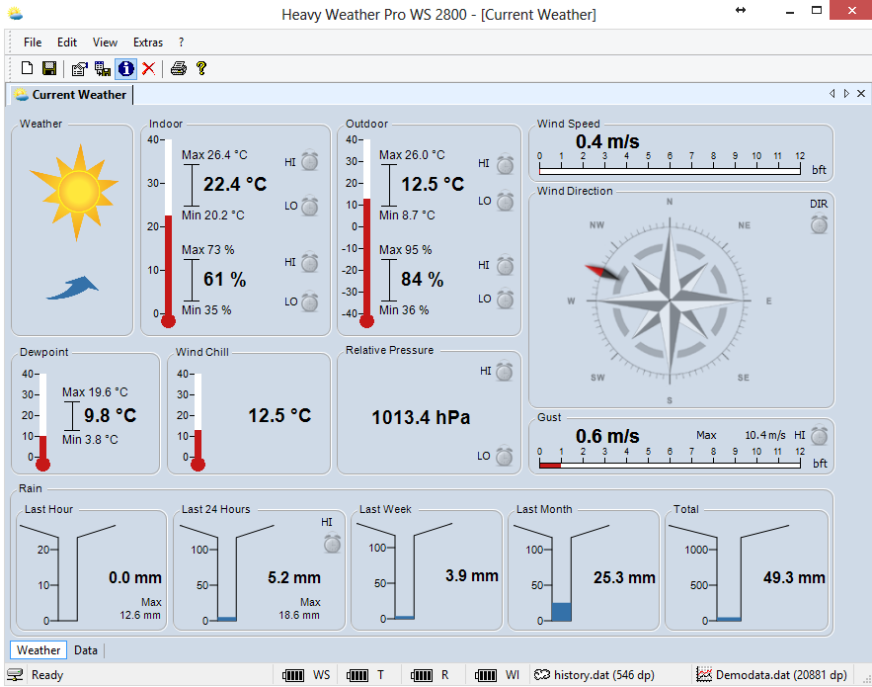The image size is (872, 687).
Task: Toggle indoor temperature LO alarm clock
Action: (x=310, y=206)
